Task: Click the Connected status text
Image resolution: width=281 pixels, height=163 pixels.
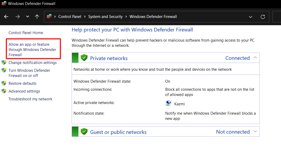Action: [237, 58]
